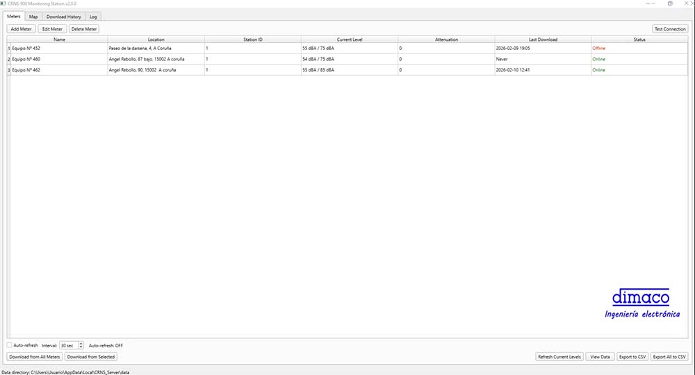695x375 pixels.
Task: Click the Add Meter button
Action: click(21, 29)
